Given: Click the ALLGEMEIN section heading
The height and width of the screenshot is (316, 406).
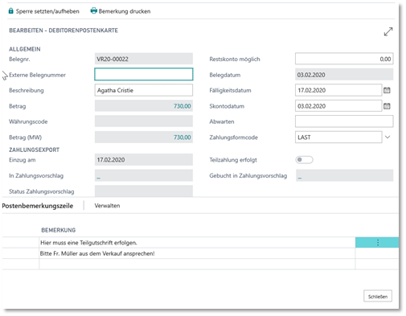Looking at the screenshot, I should pos(25,49).
